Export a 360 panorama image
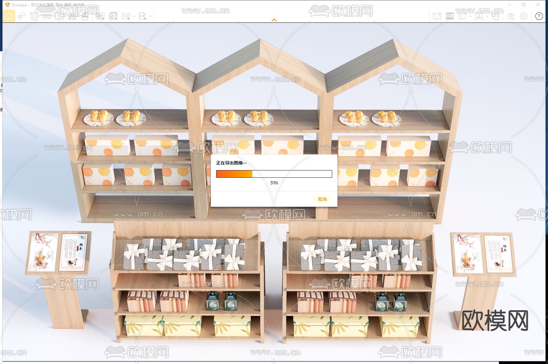This screenshot has width=548, height=364. pyautogui.click(x=126, y=16)
